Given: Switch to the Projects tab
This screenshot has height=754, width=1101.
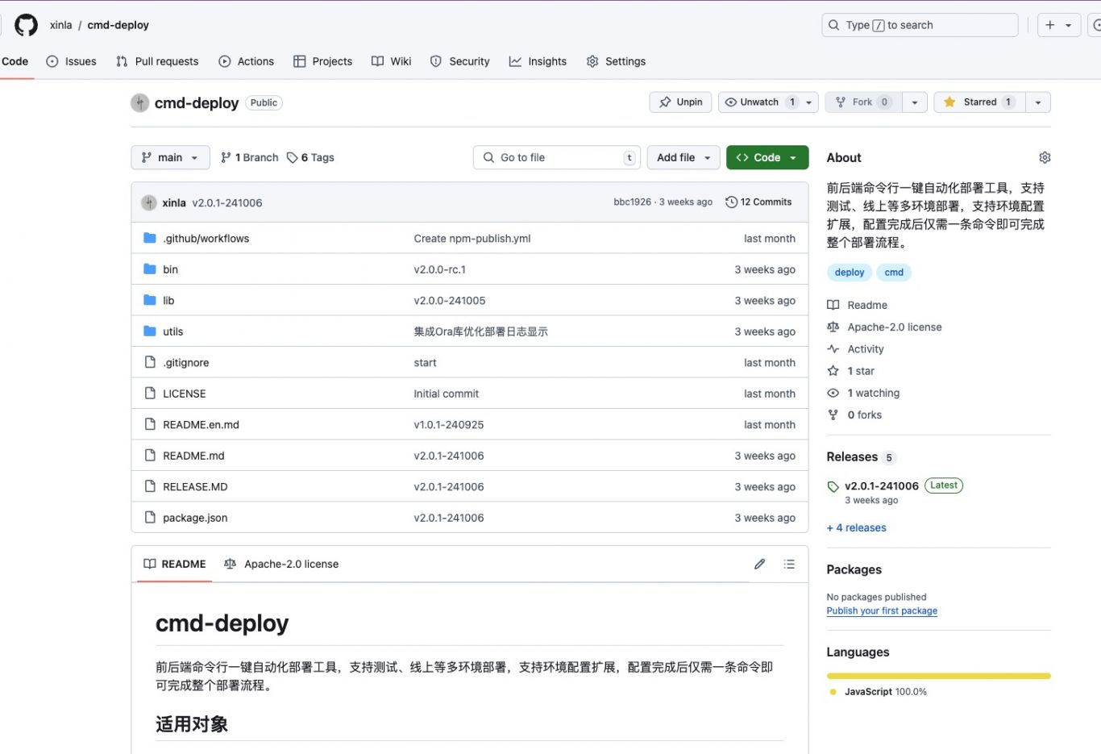Looking at the screenshot, I should (x=322, y=61).
